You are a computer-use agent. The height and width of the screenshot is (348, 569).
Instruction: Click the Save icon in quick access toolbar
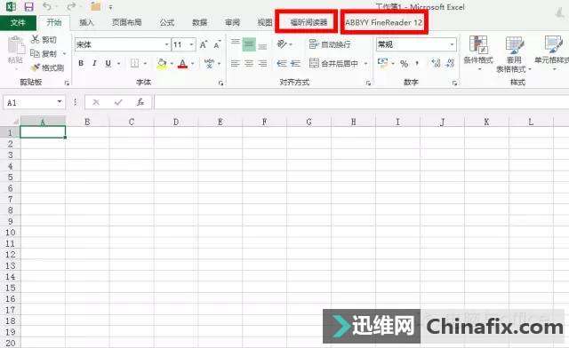(x=28, y=6)
